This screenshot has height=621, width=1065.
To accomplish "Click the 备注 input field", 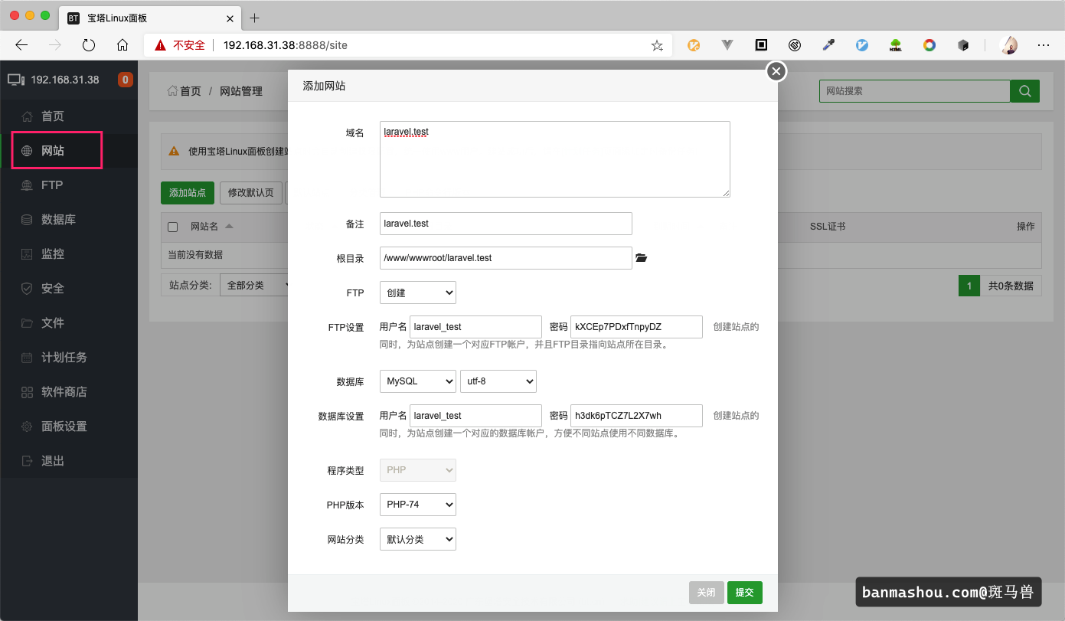I will point(506,224).
